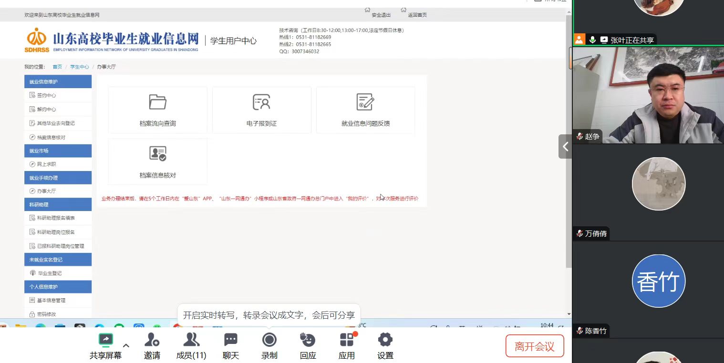Collapse the participant video side panel
This screenshot has width=724, height=363.
[565, 147]
